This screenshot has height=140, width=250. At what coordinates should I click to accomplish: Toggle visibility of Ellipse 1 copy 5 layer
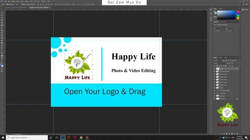coord(214,74)
